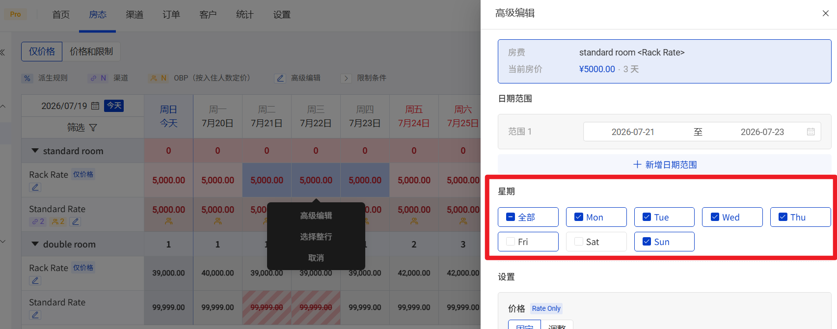
Task: Click OBP person icon under 7月20日 Standard Rate
Action: (x=217, y=221)
